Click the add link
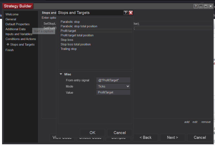Image resolution: width=215 pixels, height=146 pixels. point(187,122)
